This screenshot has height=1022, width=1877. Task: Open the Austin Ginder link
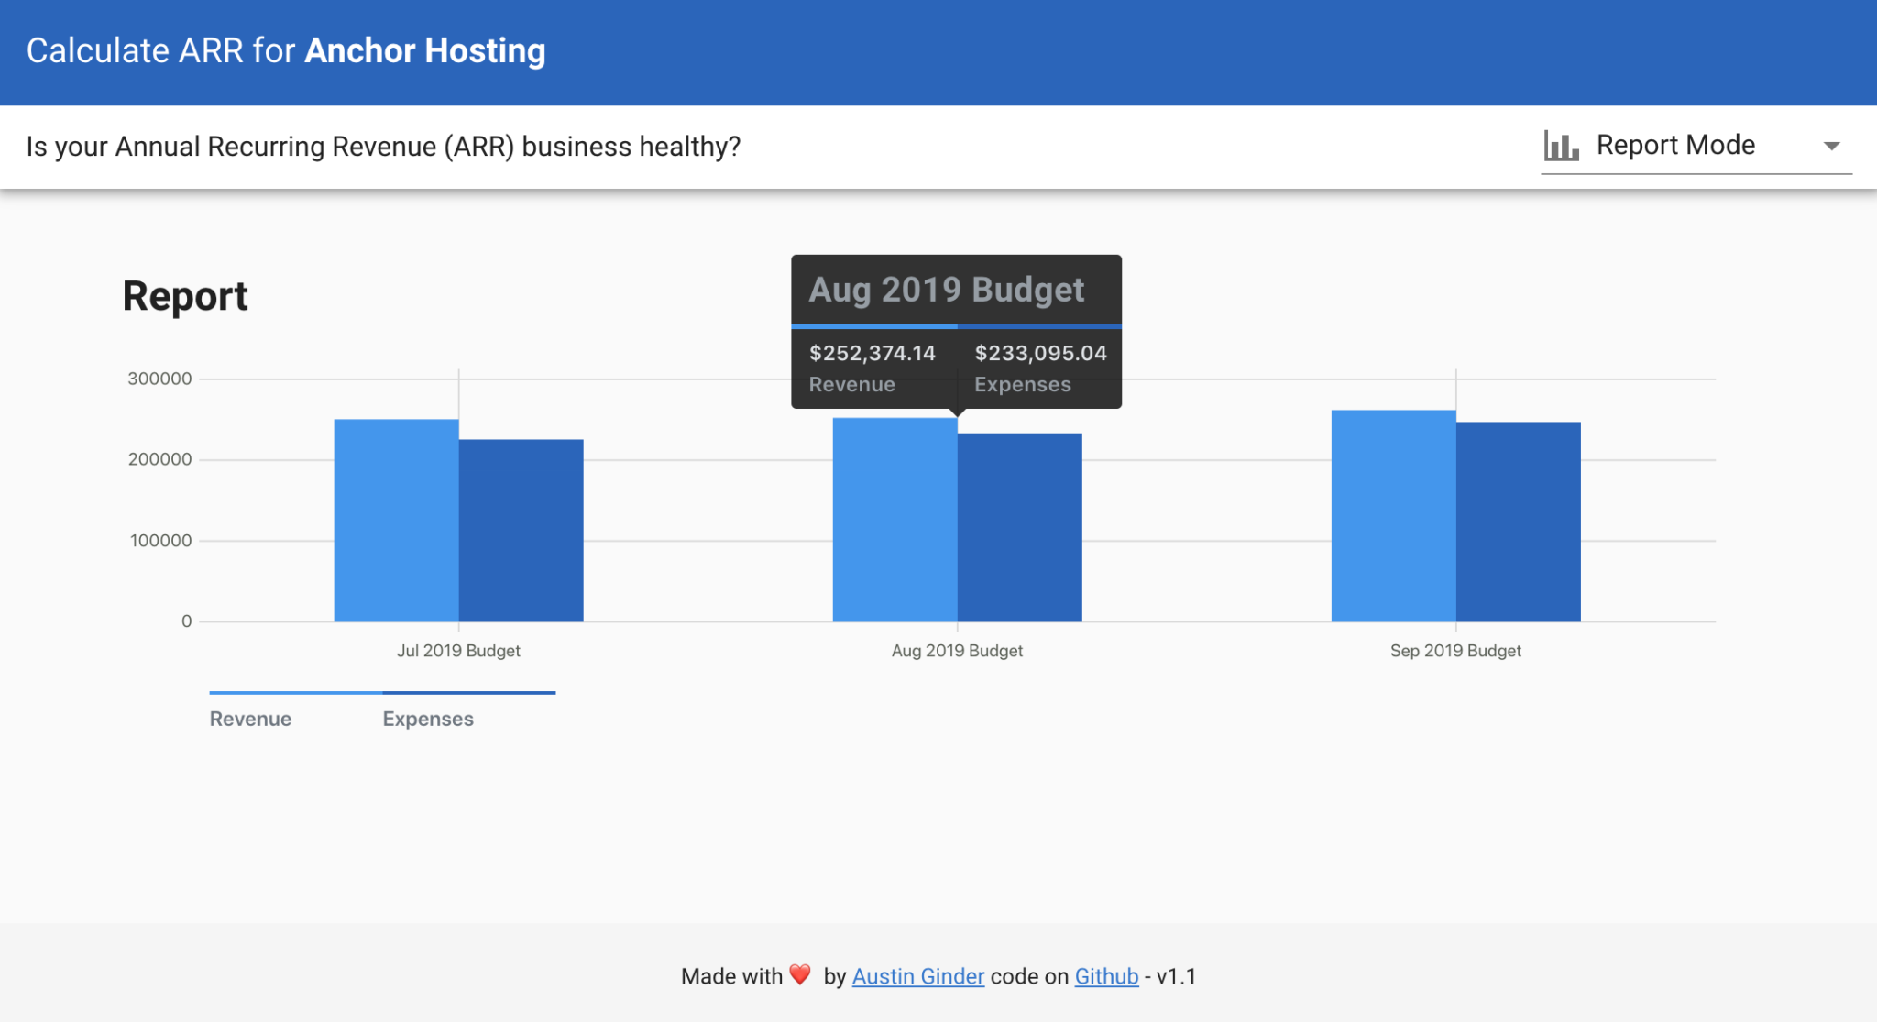pyautogui.click(x=918, y=976)
